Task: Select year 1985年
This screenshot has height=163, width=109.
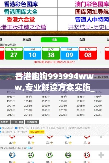Action: pos(11,97)
